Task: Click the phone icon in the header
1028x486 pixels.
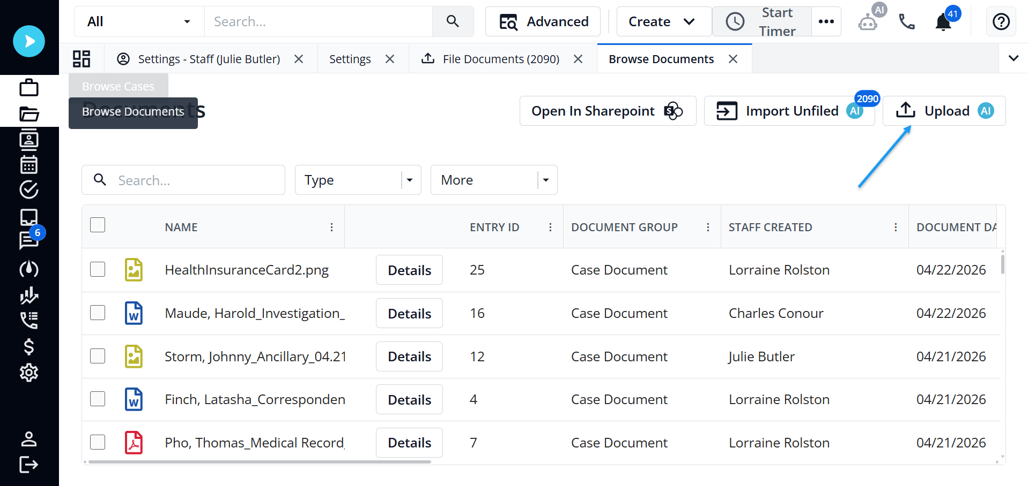Action: coord(907,22)
